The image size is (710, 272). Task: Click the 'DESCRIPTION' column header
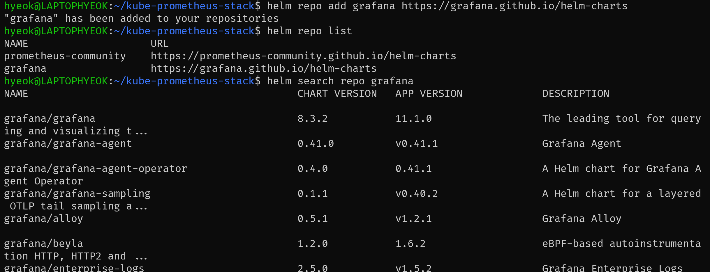coord(576,94)
